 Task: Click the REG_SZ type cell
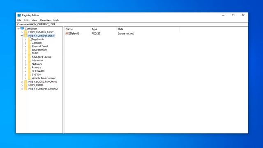pyautogui.click(x=96, y=33)
